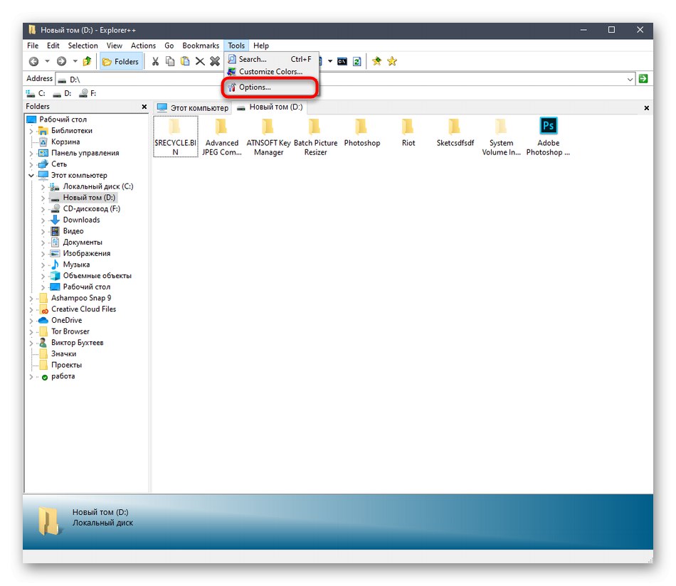Image resolution: width=676 pixels, height=586 pixels.
Task: Choose Search... from the Tools menu
Action: click(271, 60)
